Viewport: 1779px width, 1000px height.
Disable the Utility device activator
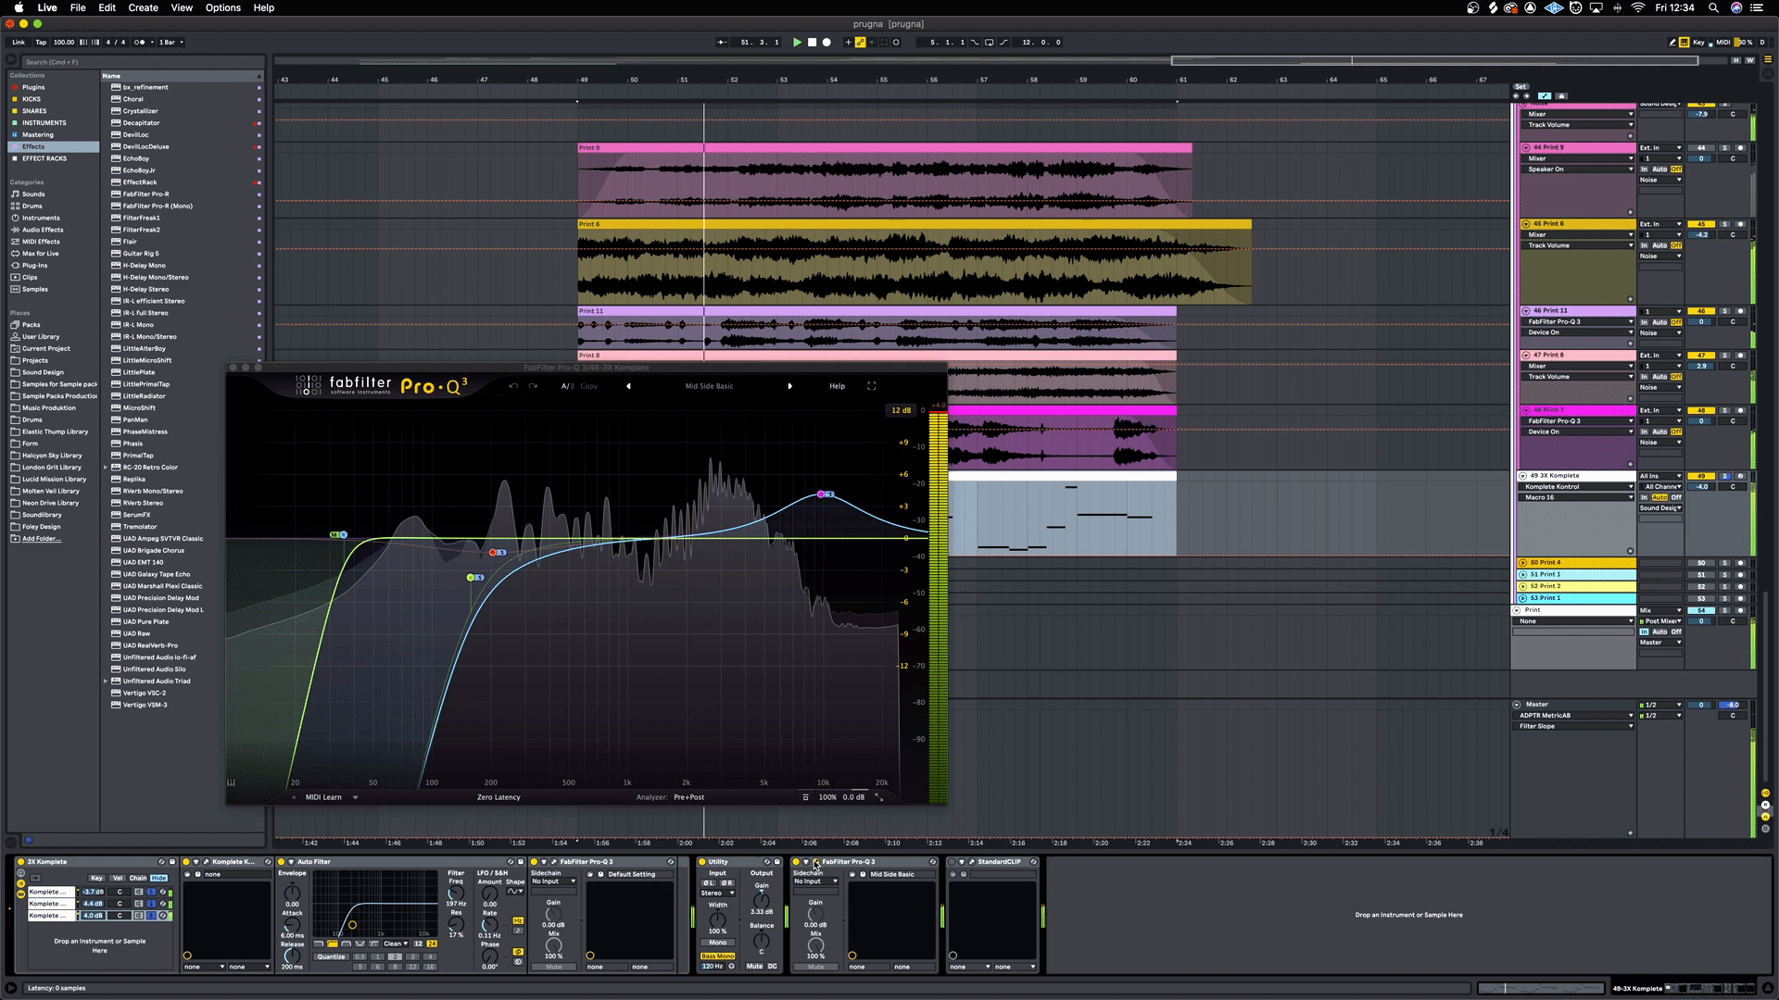coord(702,862)
